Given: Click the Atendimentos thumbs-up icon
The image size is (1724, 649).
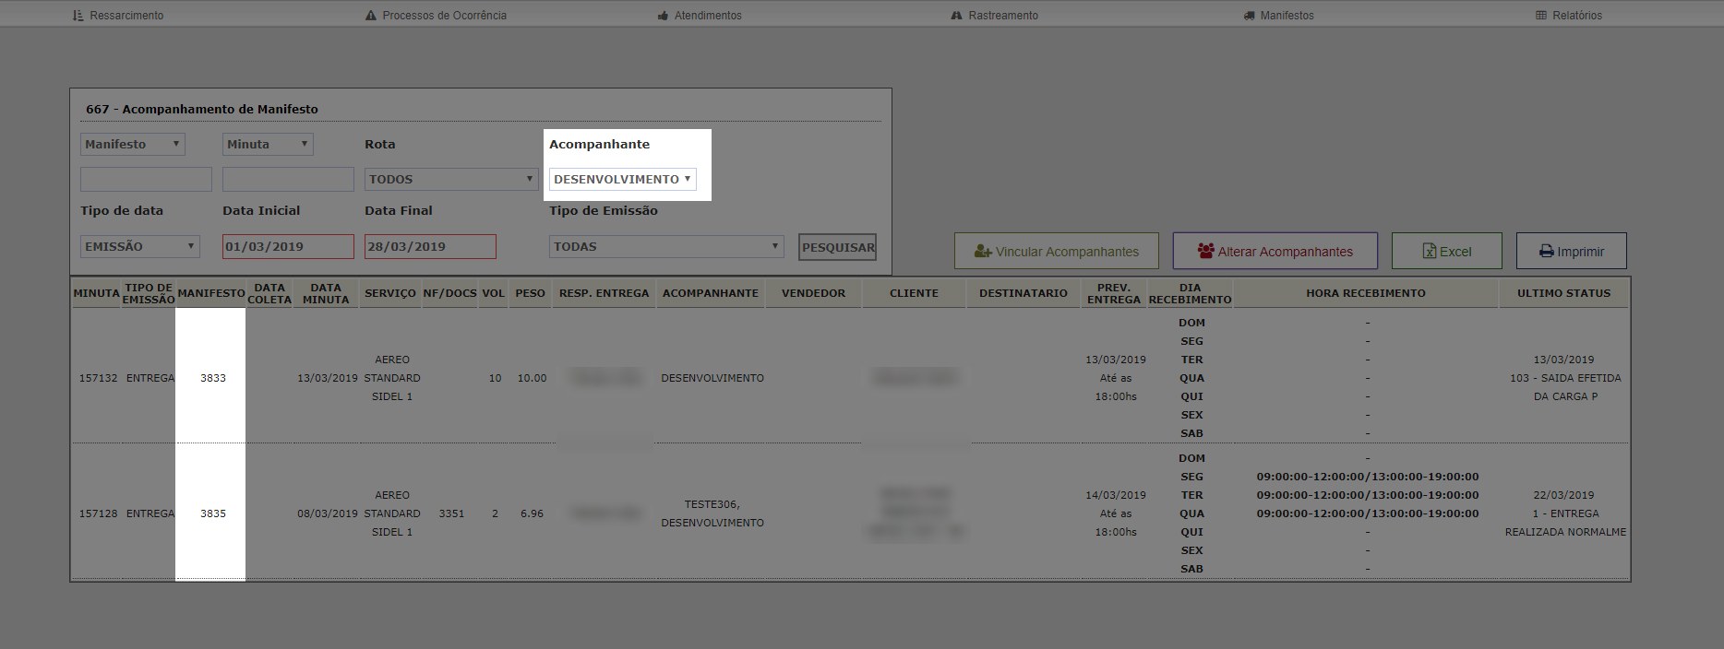Looking at the screenshot, I should (x=663, y=16).
